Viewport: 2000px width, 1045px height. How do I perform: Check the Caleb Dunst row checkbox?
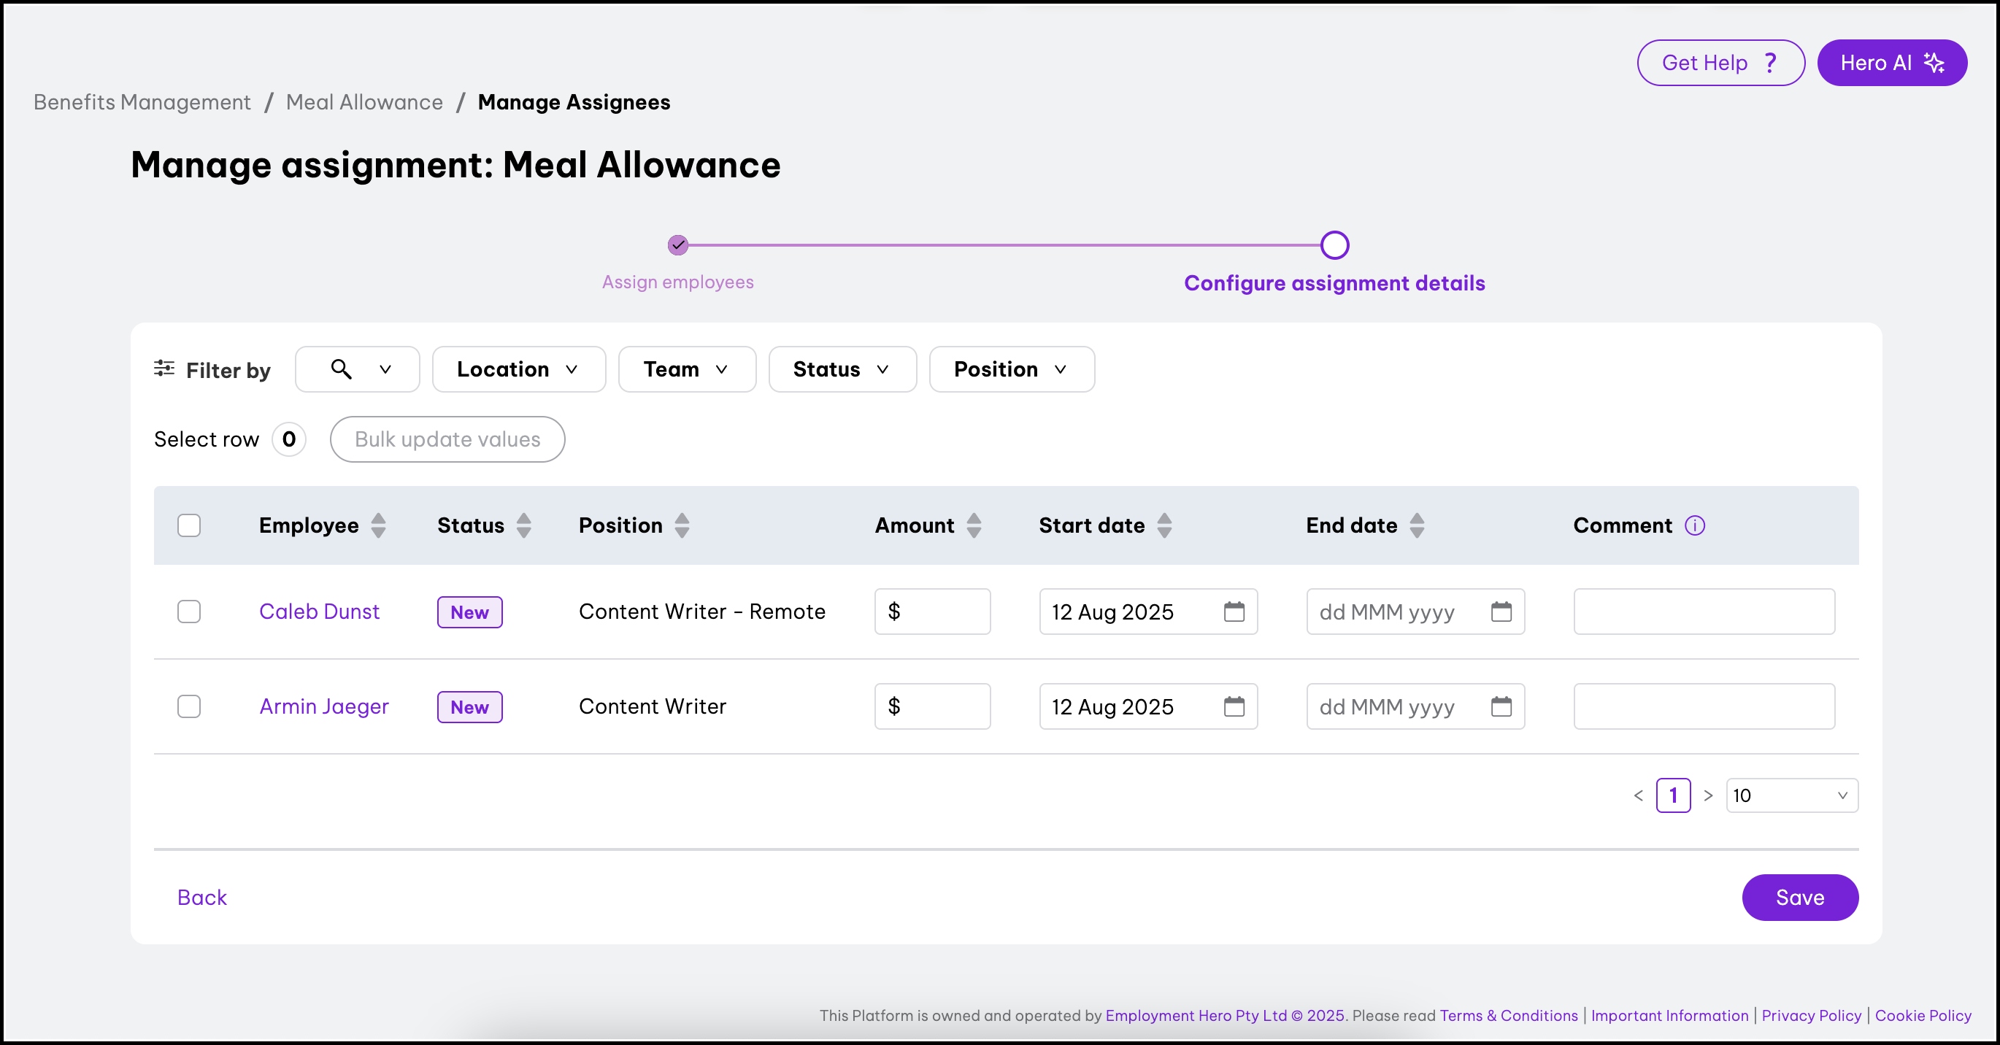click(x=188, y=612)
